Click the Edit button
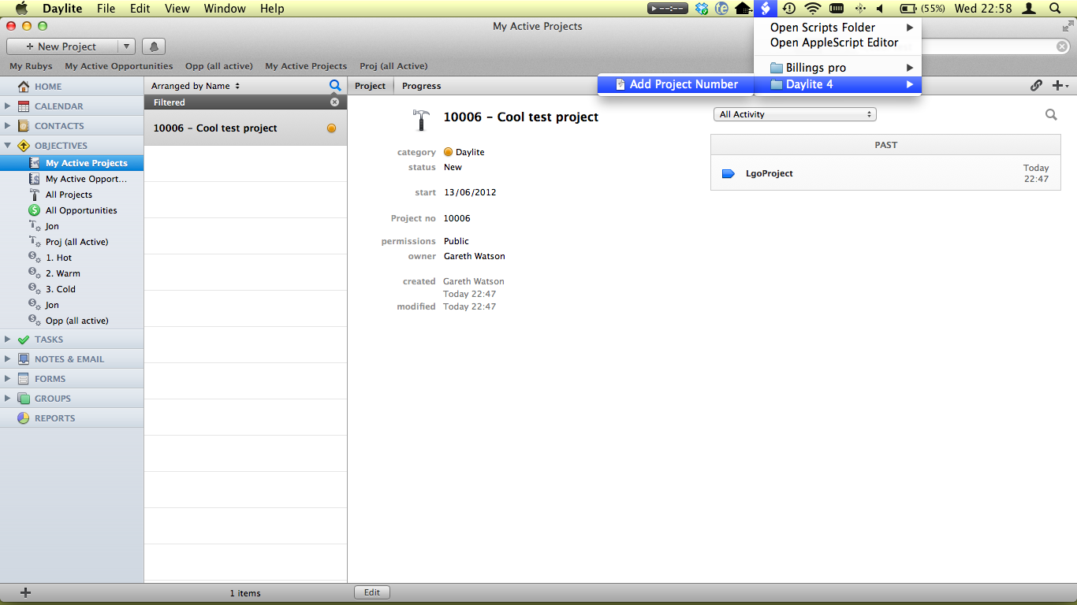1077x605 pixels. (372, 592)
